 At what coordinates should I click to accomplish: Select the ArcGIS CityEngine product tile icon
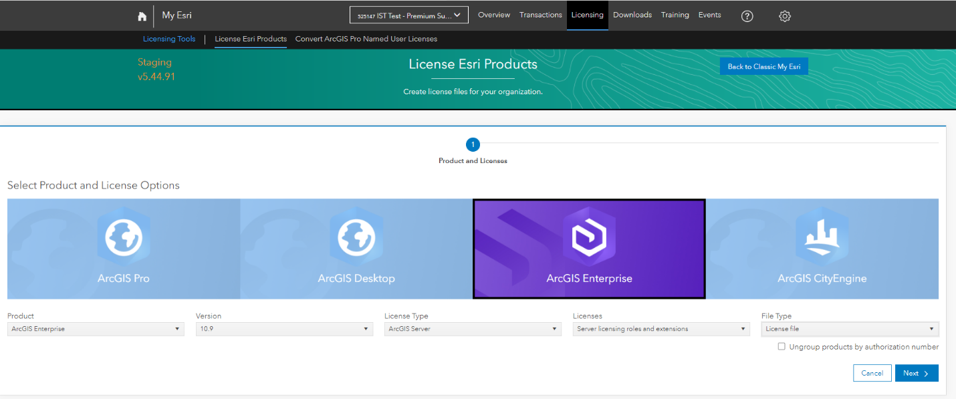coord(822,235)
